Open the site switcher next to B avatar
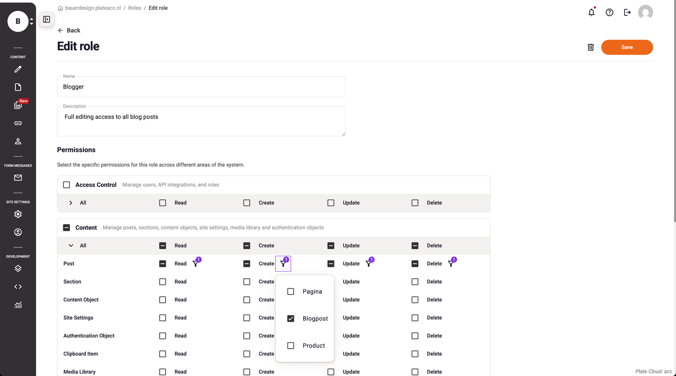The height and width of the screenshot is (376, 676). pos(31,21)
